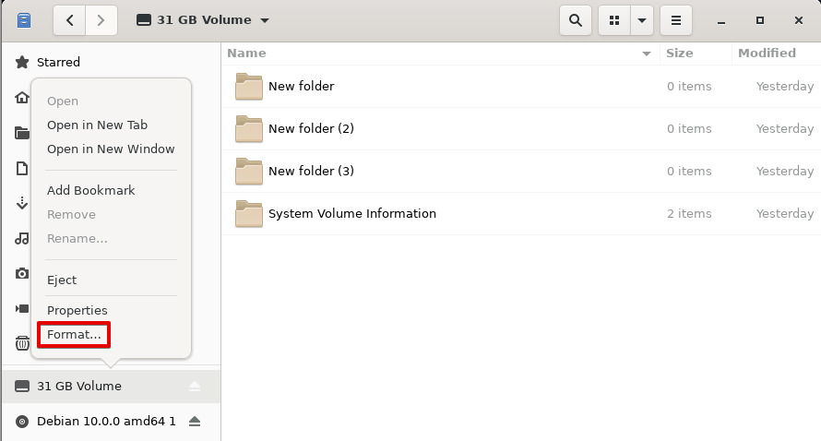Select Format... from the context menu

point(74,335)
